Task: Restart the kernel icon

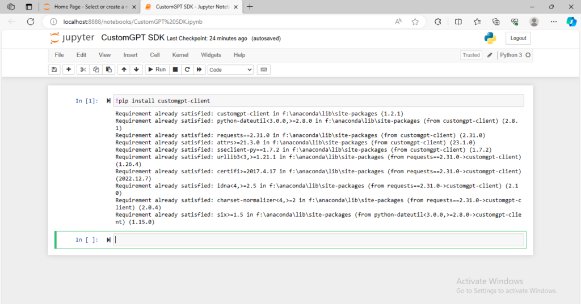Action: pyautogui.click(x=187, y=70)
